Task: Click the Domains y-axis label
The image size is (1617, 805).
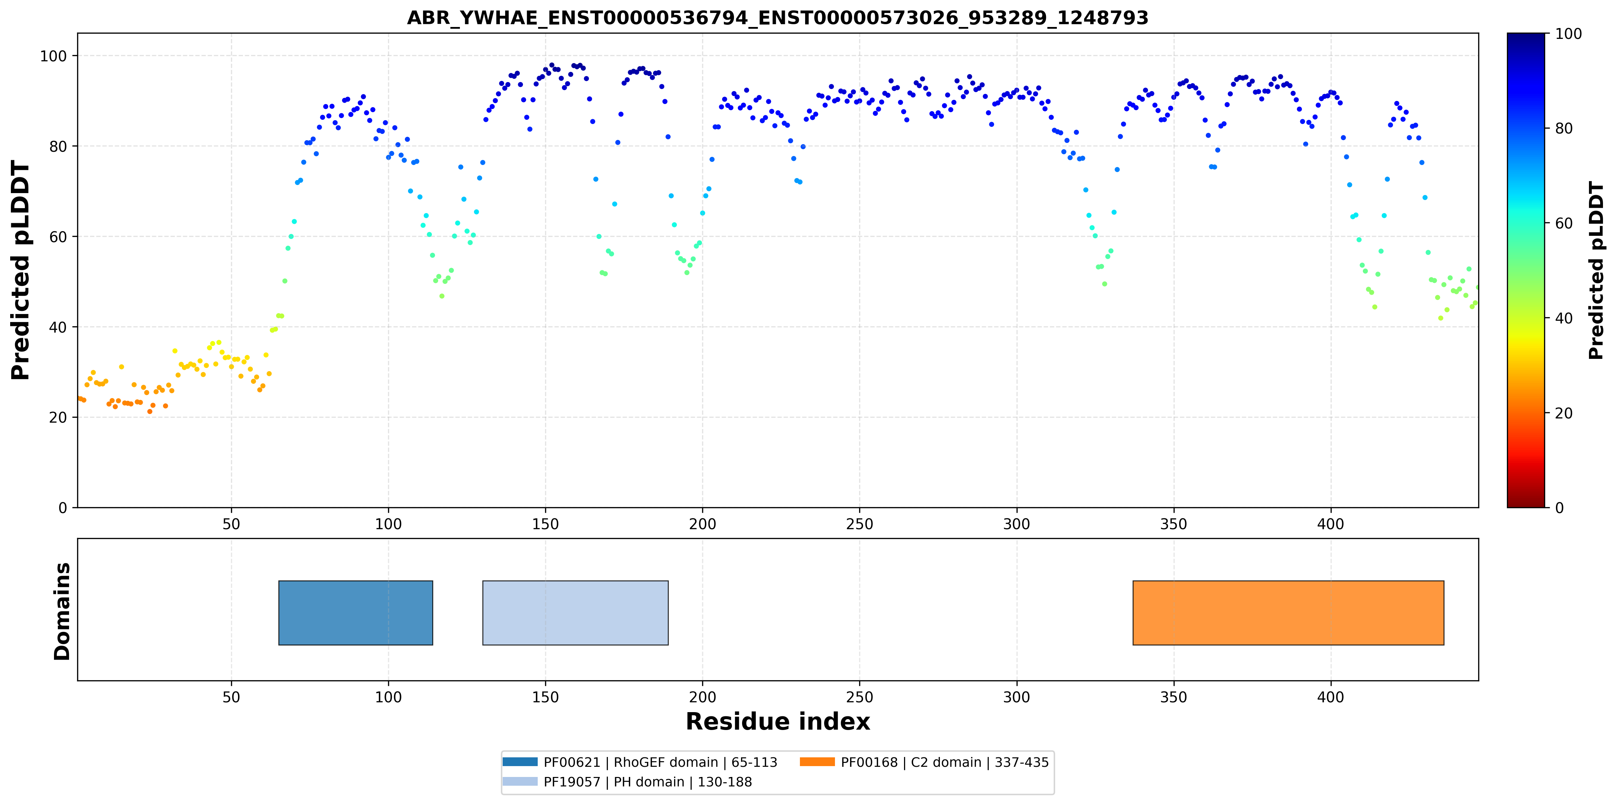Action: tap(61, 611)
